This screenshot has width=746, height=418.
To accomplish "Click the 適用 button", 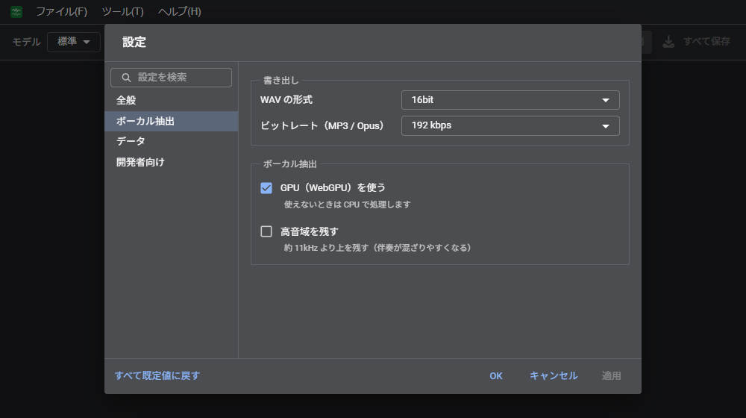I will (612, 375).
